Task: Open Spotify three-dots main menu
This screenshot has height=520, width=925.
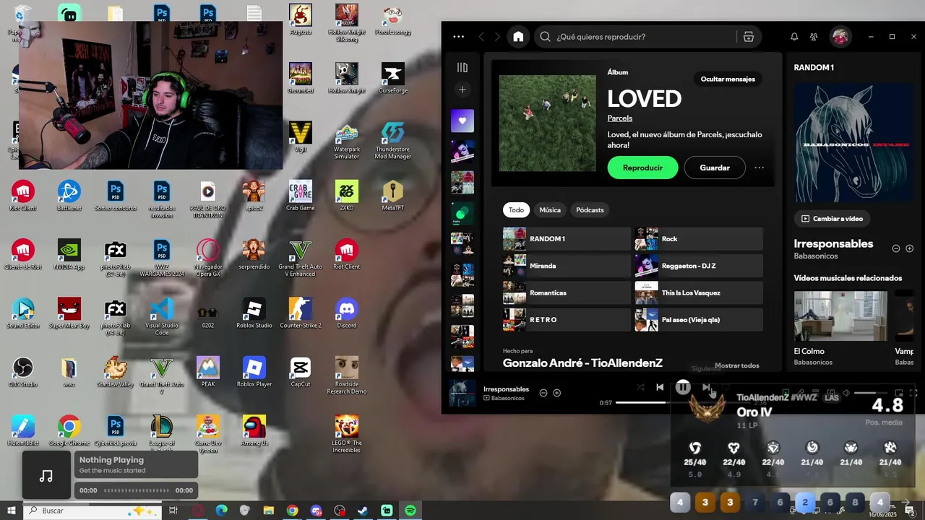Action: coord(459,37)
